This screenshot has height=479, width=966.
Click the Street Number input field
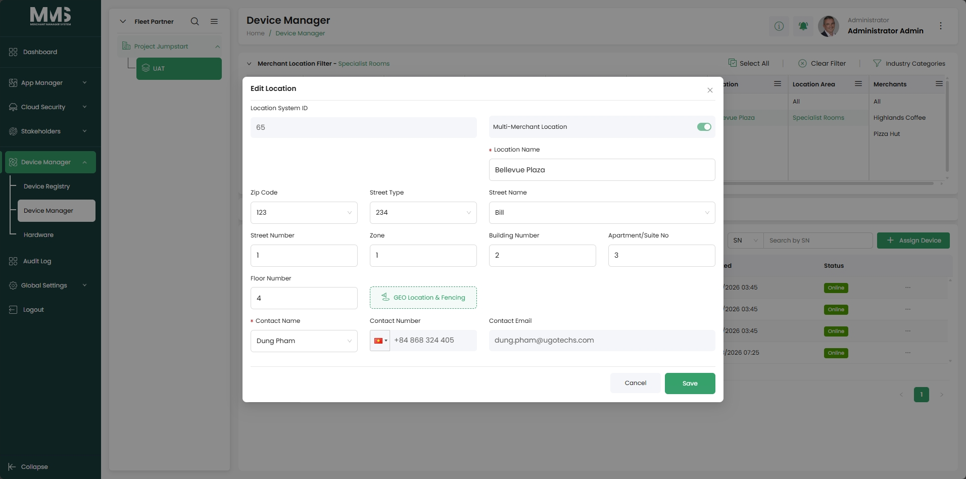[304, 256]
